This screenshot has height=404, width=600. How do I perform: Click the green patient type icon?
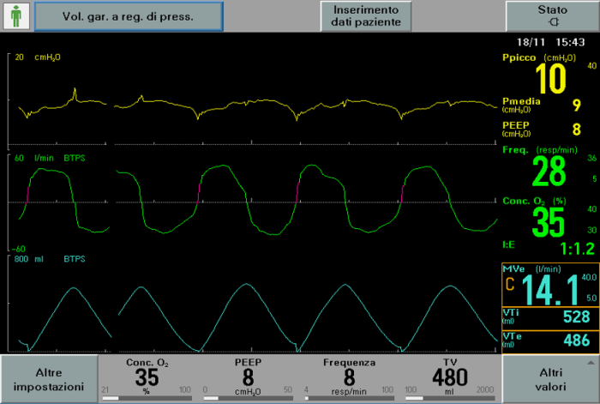point(17,15)
